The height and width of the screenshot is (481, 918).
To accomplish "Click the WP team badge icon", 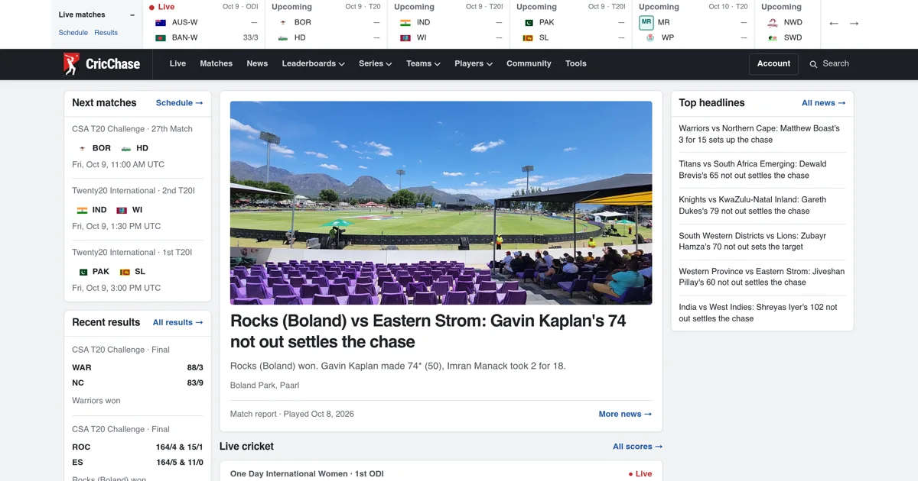I will pyautogui.click(x=650, y=37).
